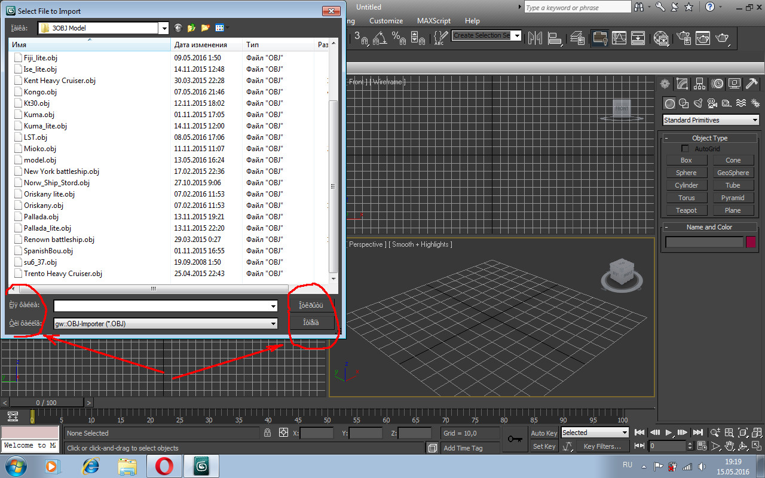Expand the Create Selection Set dropdown
The height and width of the screenshot is (478, 765).
click(x=517, y=36)
